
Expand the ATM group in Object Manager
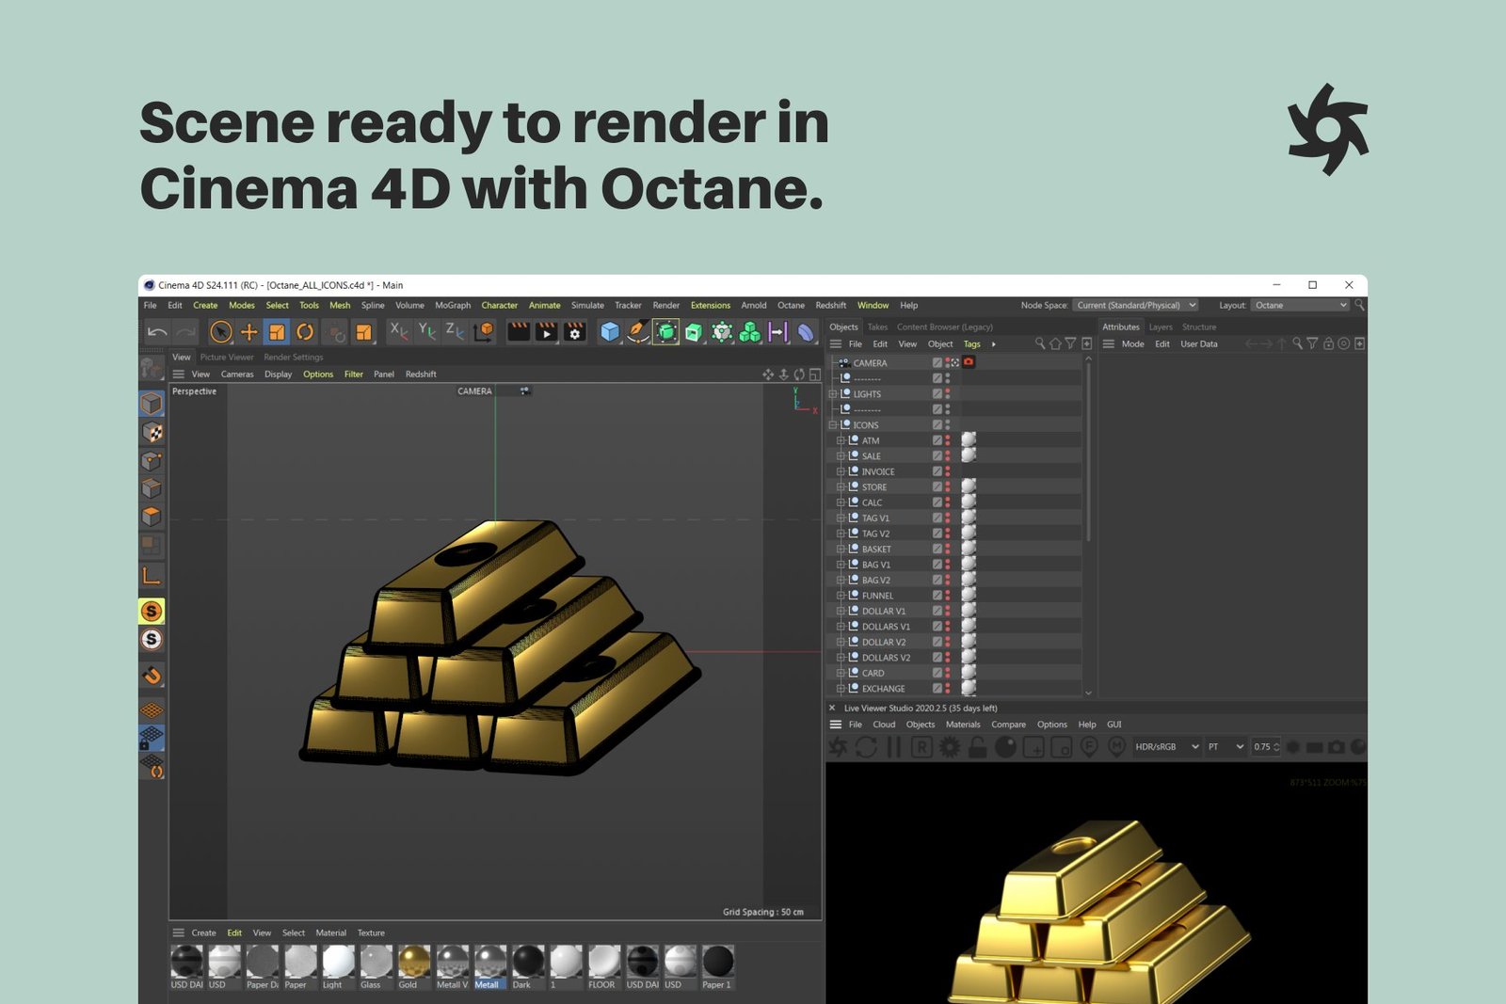(841, 440)
